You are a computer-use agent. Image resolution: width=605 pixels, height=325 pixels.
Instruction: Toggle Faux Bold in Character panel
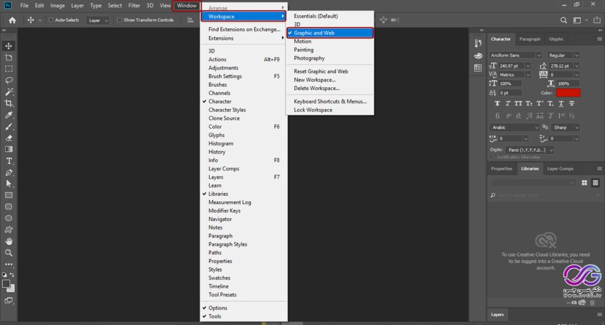497,104
